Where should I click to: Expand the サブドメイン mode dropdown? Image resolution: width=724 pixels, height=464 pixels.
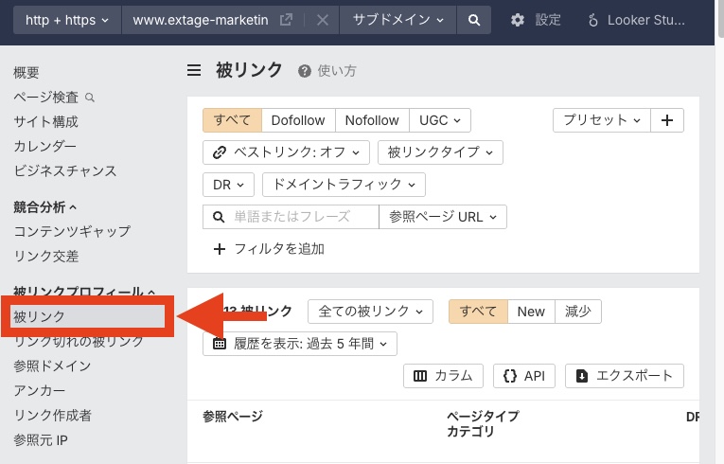click(397, 20)
